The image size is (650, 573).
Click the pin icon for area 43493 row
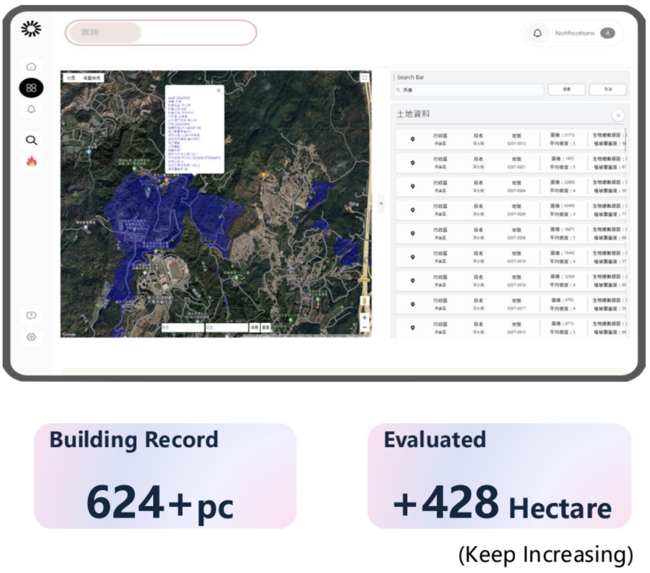[413, 210]
